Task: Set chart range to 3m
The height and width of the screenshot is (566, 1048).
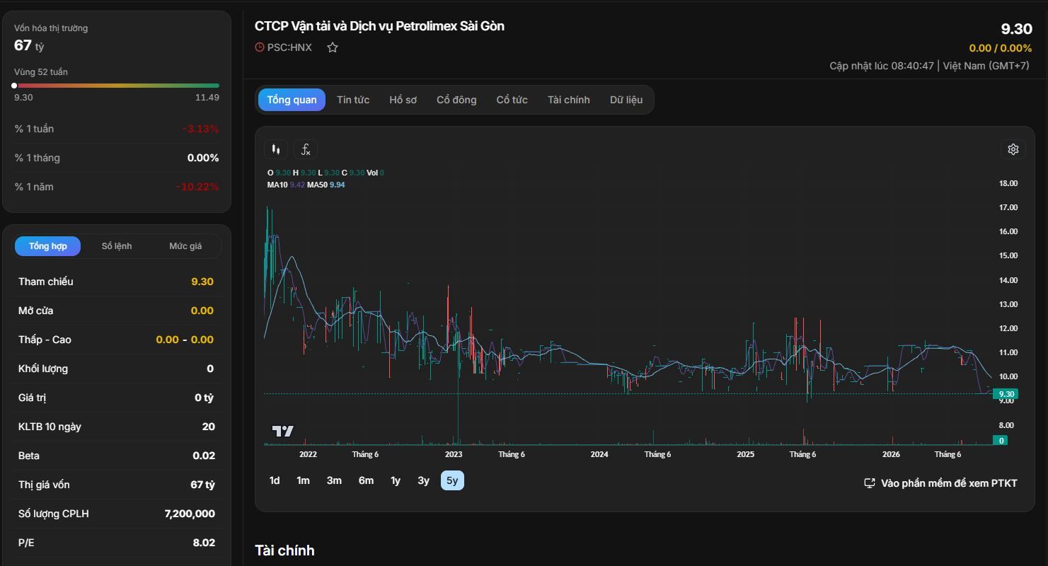Action: pos(334,480)
